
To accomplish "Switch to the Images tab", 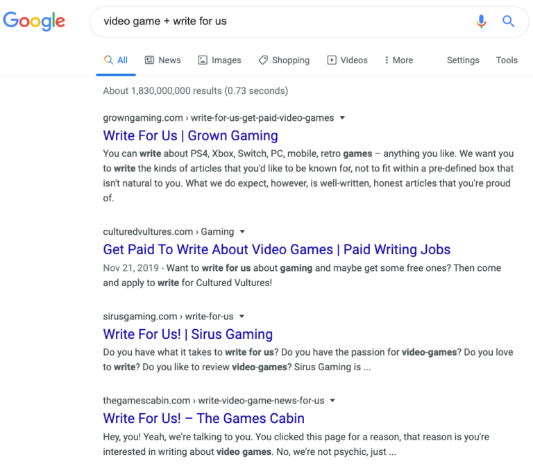I will tap(219, 60).
